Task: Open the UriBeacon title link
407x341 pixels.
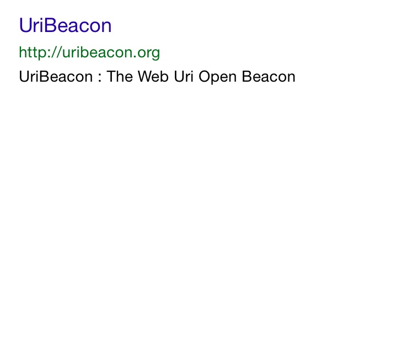Action: click(65, 25)
